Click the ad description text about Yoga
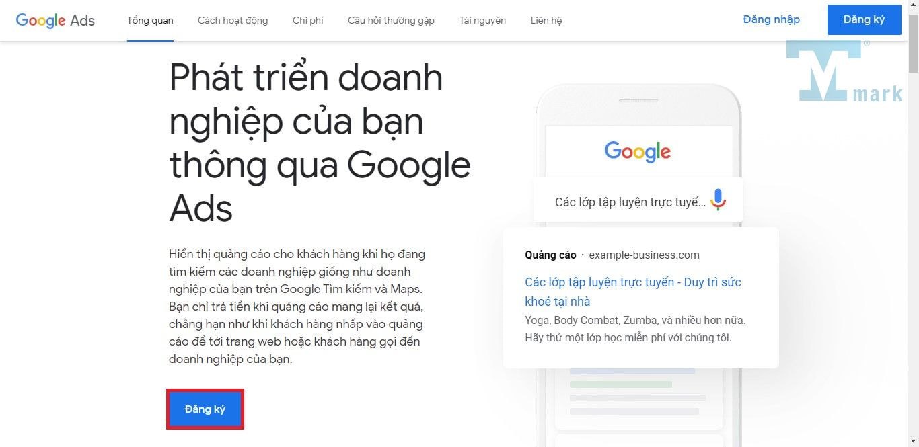This screenshot has height=447, width=919. click(635, 329)
